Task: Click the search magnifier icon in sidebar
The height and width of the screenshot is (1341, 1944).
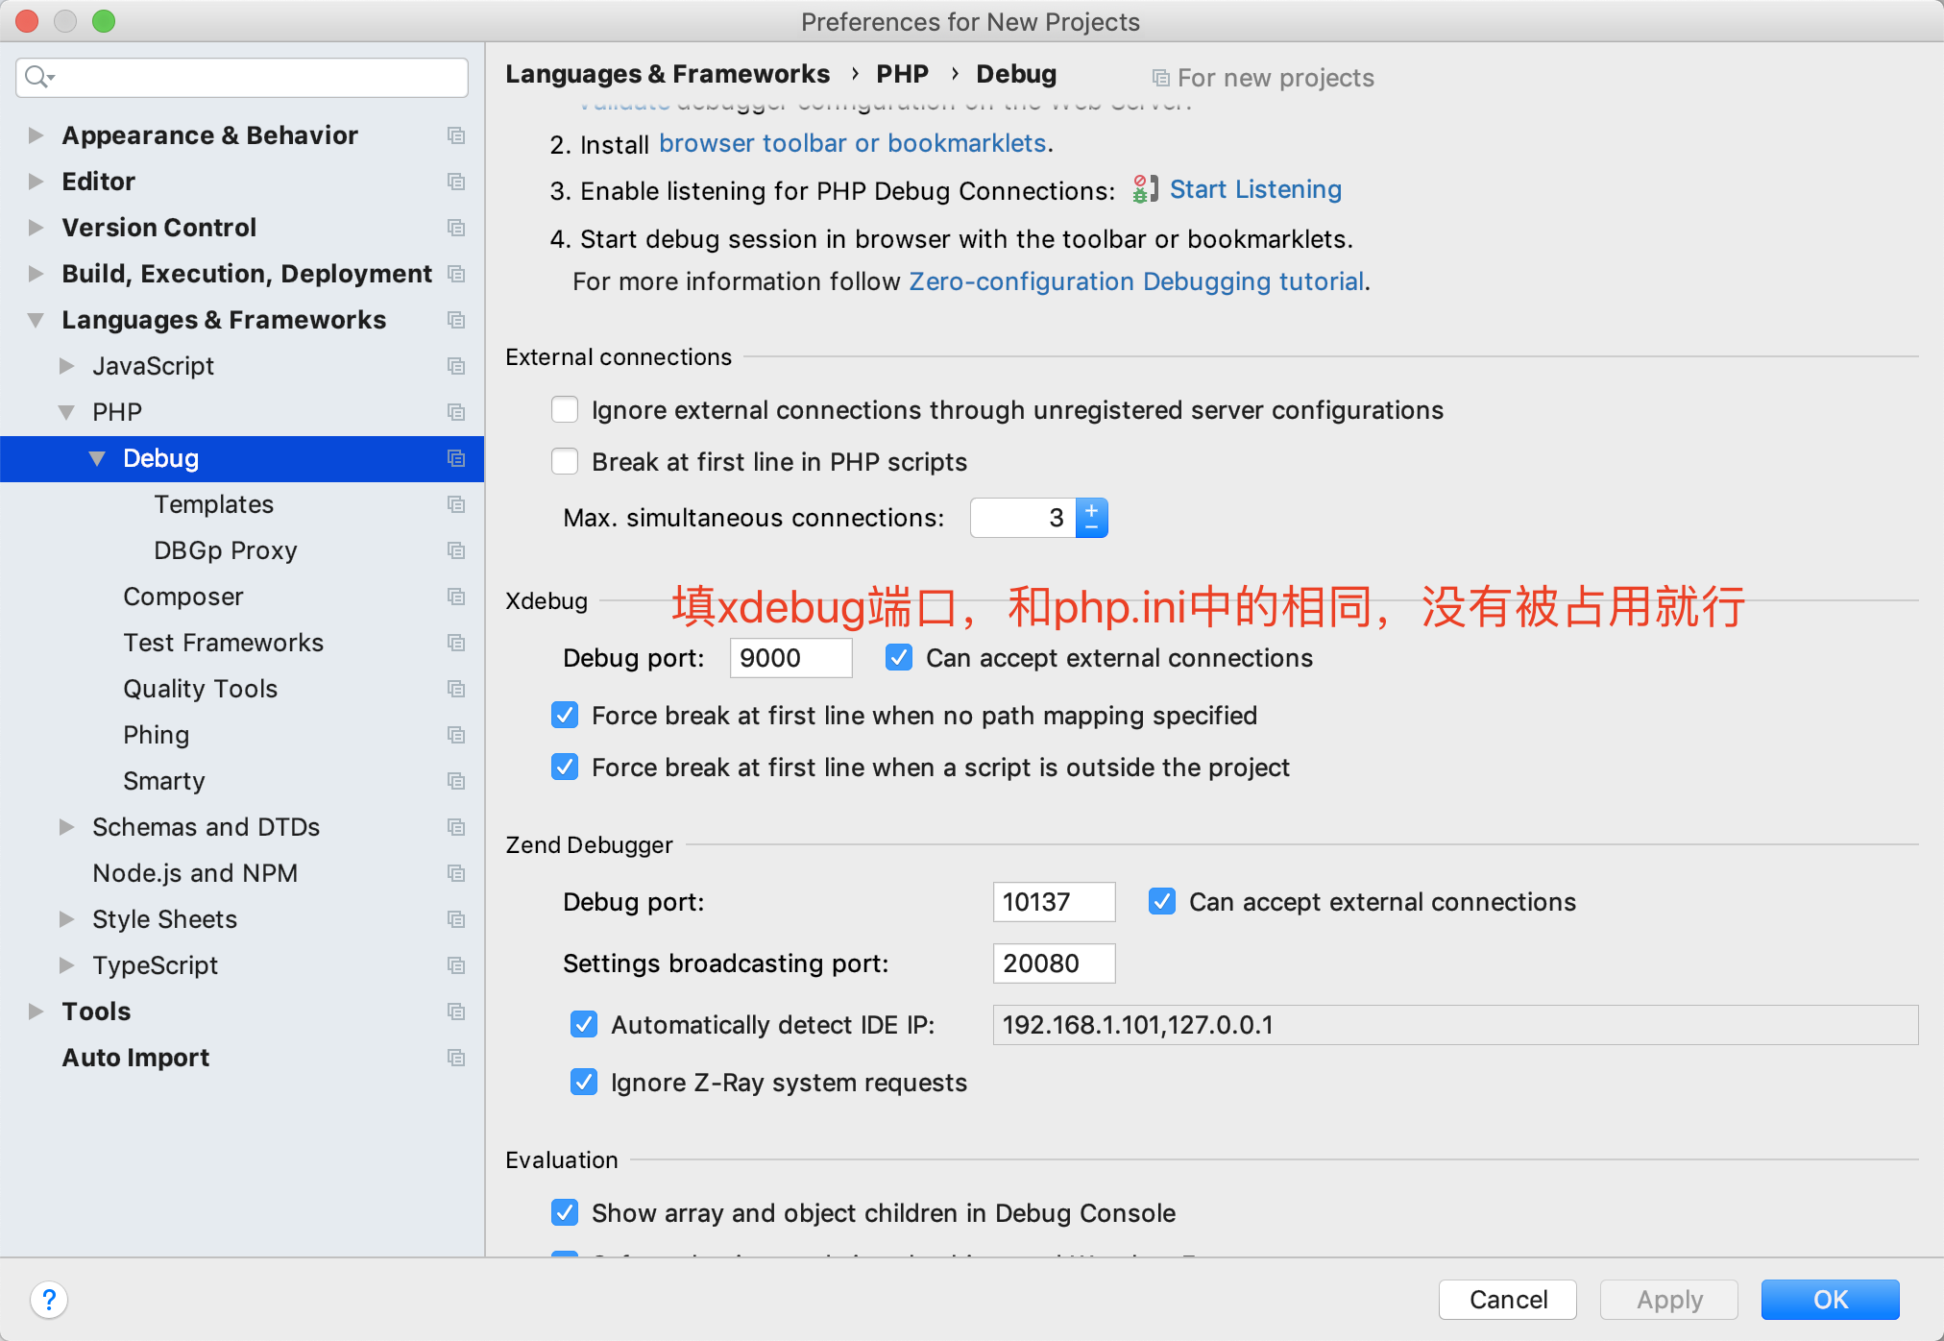Action: (36, 77)
